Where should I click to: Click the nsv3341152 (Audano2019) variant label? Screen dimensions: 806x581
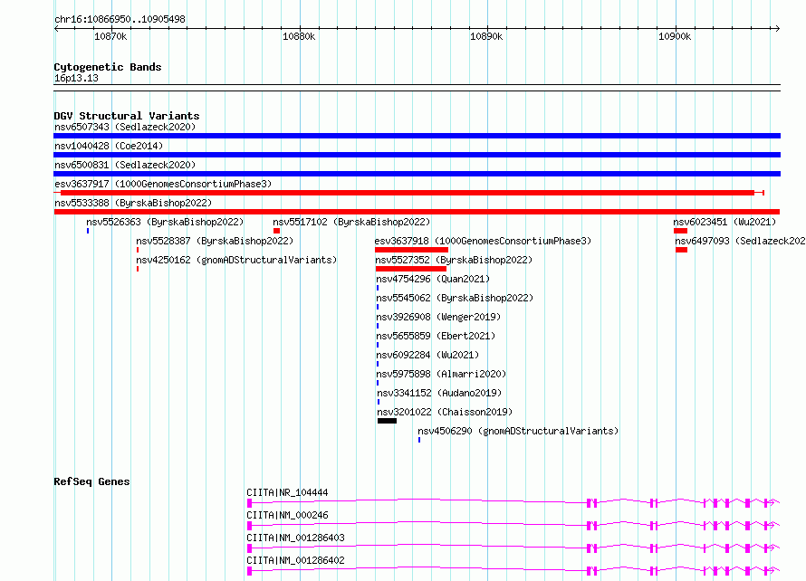[x=439, y=393]
